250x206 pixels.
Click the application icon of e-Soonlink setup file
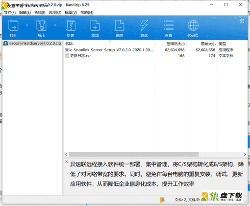(67, 50)
